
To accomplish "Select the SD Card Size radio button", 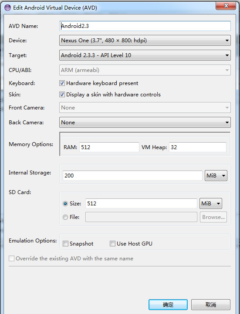I will (65, 204).
